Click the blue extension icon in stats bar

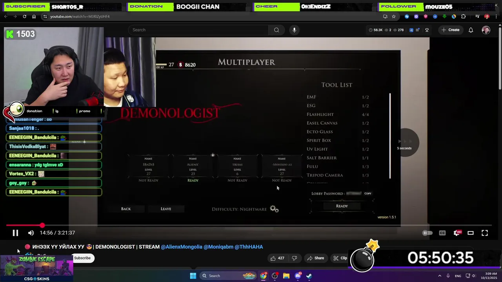tap(411, 30)
